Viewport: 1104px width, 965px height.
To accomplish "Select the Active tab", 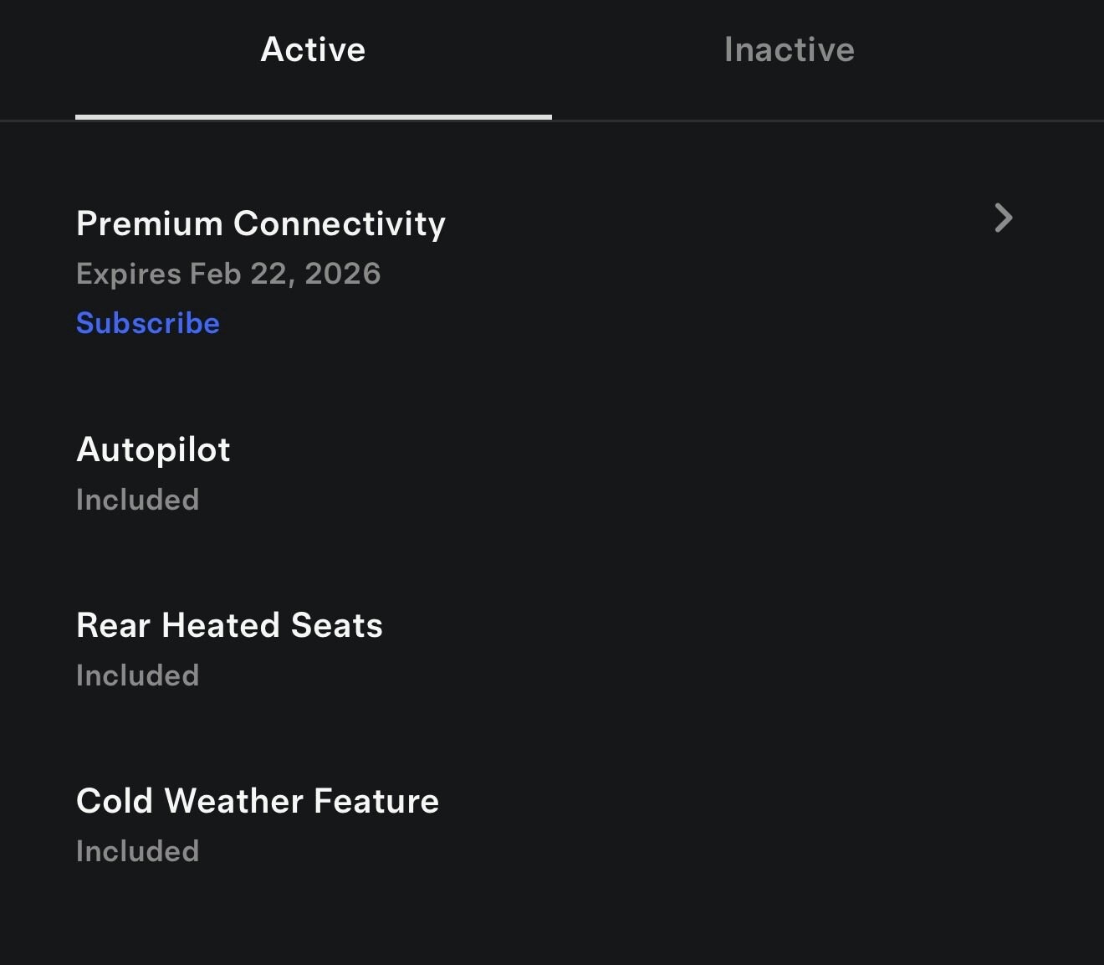I will (x=313, y=50).
